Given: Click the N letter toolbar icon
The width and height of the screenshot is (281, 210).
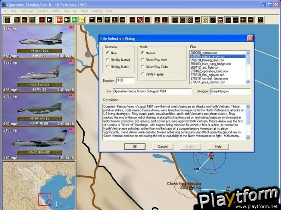Looking at the screenshot, I should click(x=190, y=20).
